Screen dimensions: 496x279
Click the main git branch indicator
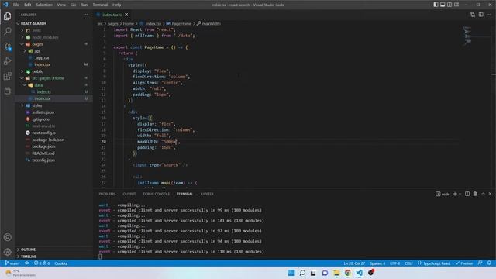(x=12, y=263)
